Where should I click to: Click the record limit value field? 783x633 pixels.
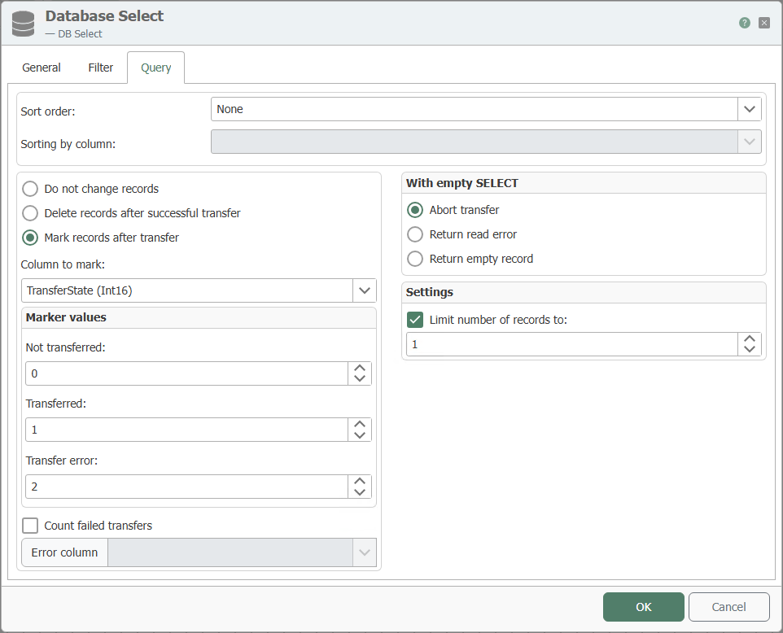click(571, 344)
